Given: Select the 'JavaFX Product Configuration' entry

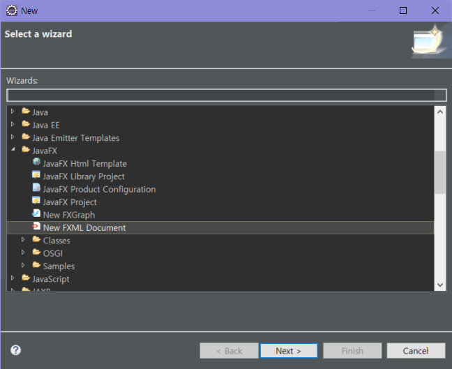Looking at the screenshot, I should click(99, 190).
